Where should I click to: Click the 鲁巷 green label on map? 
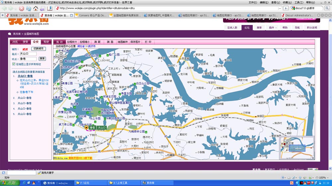[92, 128]
